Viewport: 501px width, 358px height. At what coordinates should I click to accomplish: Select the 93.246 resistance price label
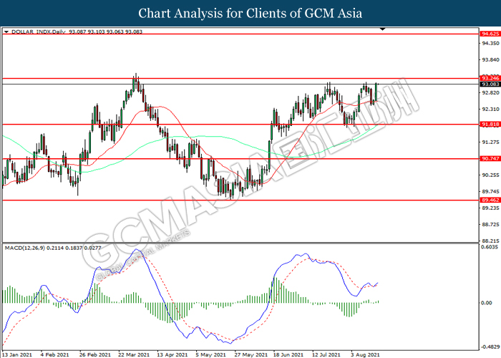(x=490, y=78)
